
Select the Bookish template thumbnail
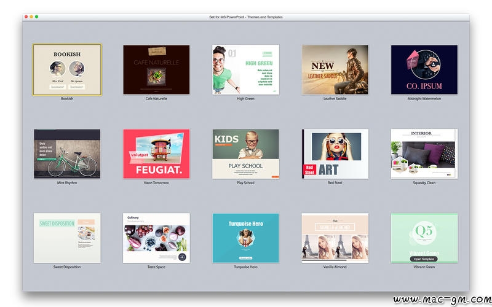67,69
